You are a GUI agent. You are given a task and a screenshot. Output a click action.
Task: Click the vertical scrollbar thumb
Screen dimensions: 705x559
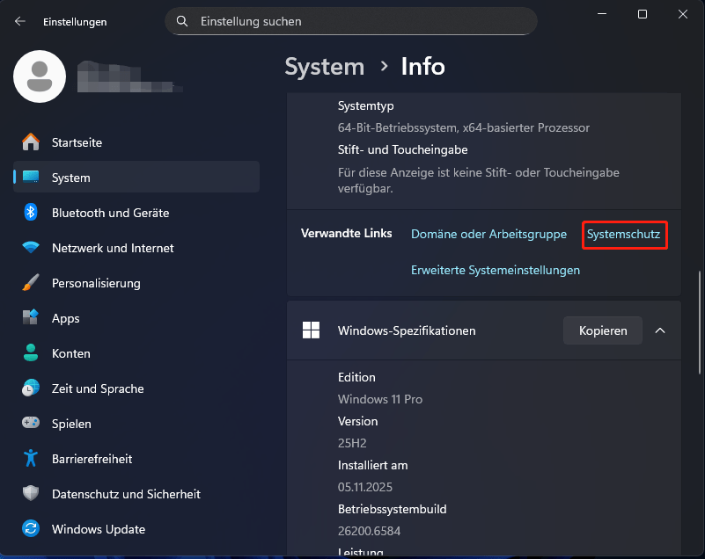(x=700, y=322)
